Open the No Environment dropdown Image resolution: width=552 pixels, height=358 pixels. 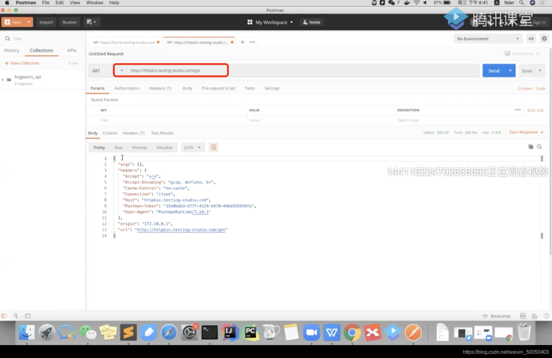click(488, 39)
